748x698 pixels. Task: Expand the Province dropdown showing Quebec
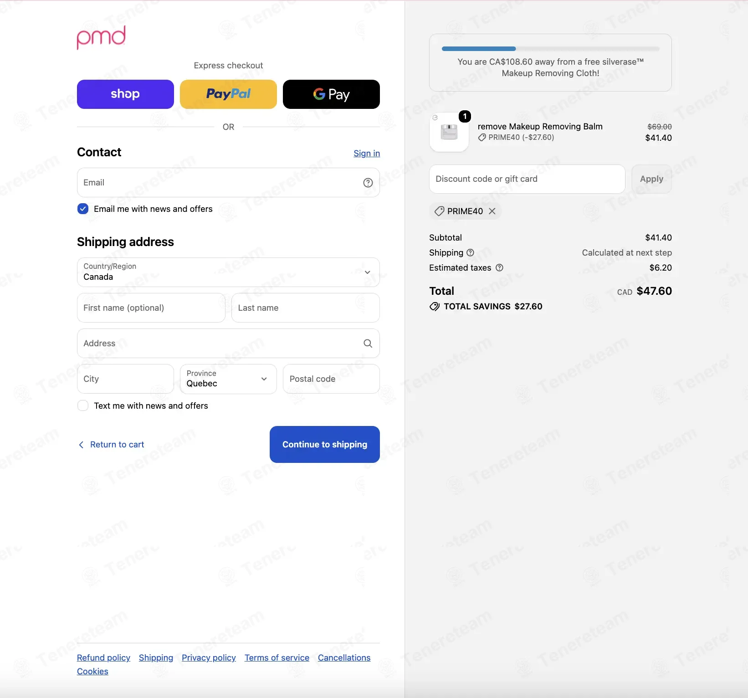coord(228,379)
